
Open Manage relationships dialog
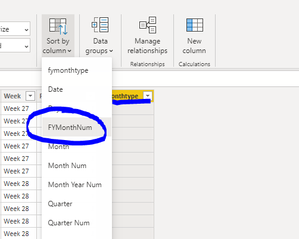click(x=147, y=36)
